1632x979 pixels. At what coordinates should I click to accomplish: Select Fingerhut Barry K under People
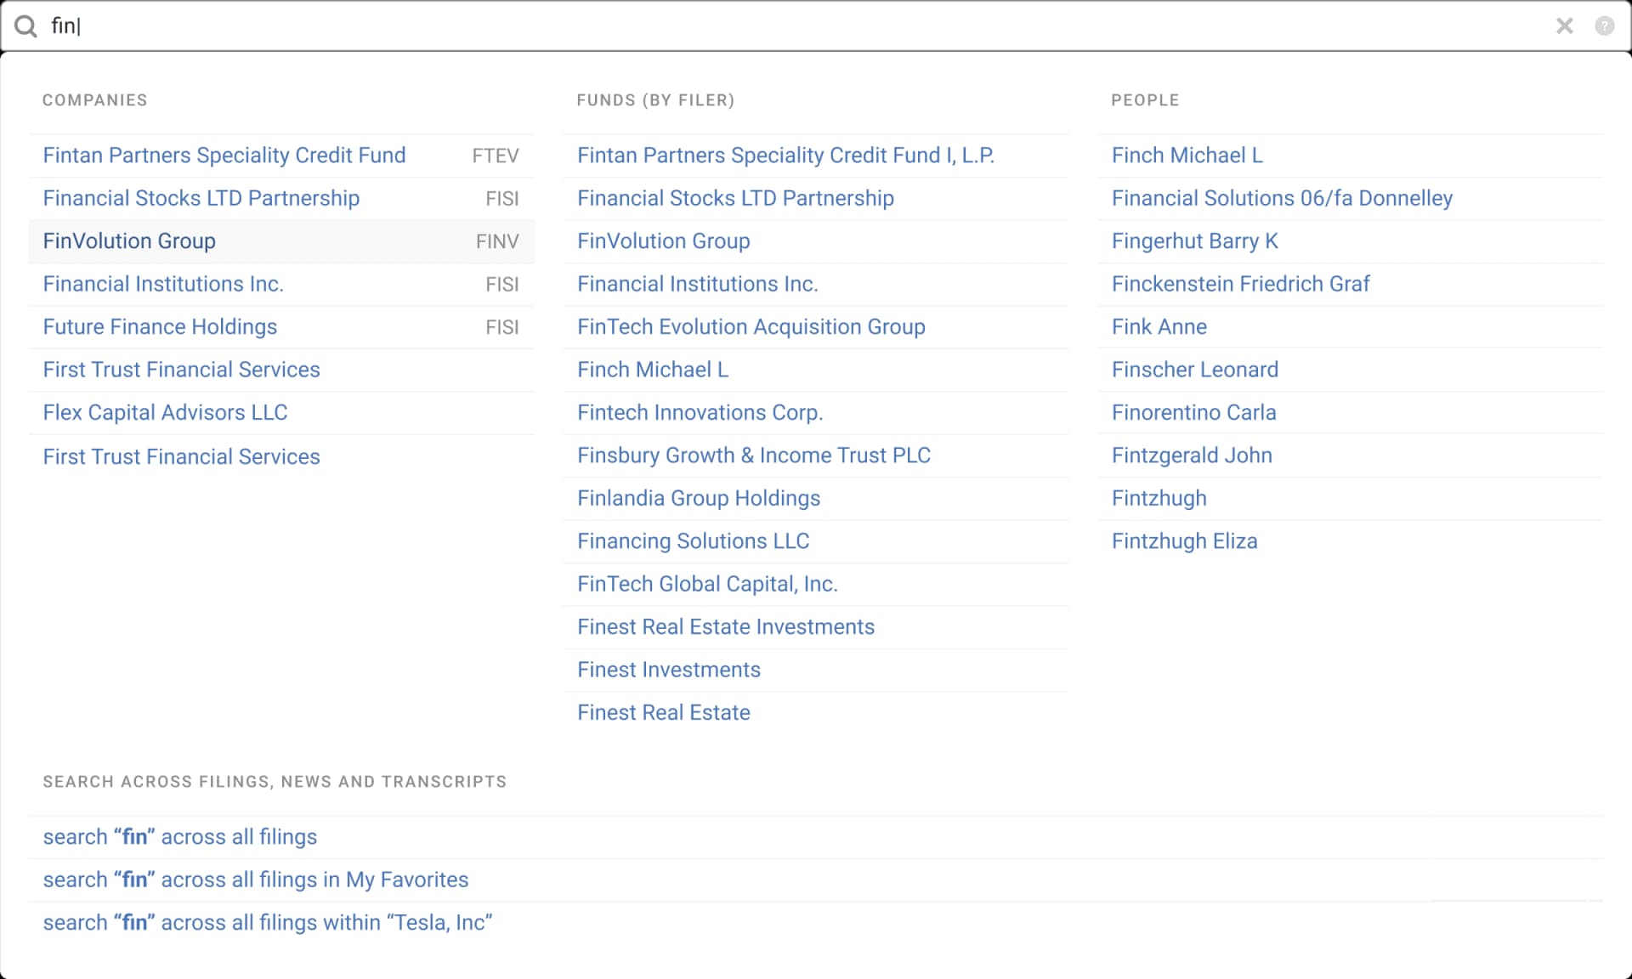point(1194,241)
